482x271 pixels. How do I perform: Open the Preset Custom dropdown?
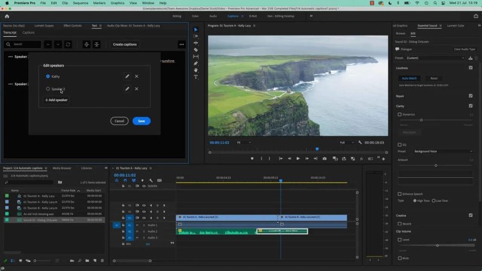tap(435, 58)
